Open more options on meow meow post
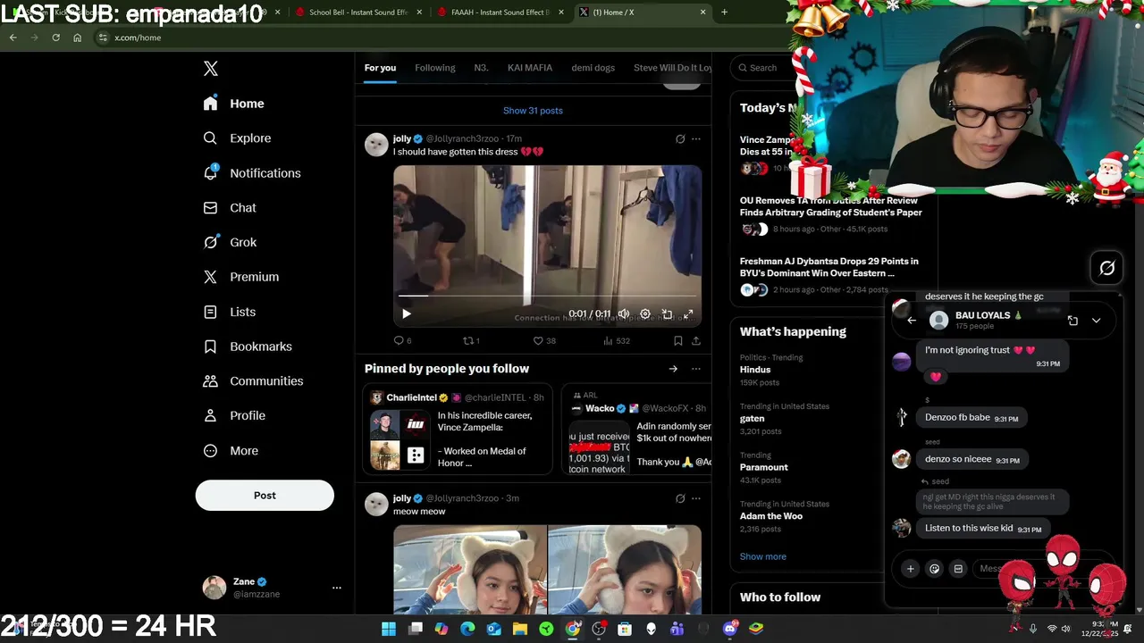 coord(695,498)
